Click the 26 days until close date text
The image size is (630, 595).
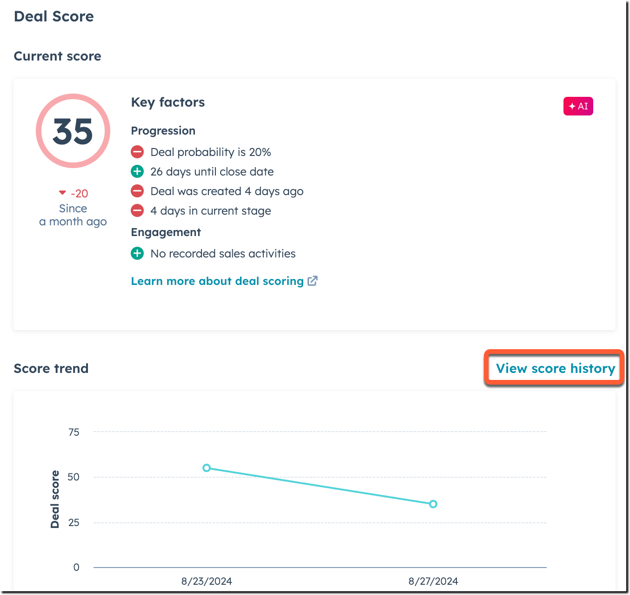tap(212, 172)
